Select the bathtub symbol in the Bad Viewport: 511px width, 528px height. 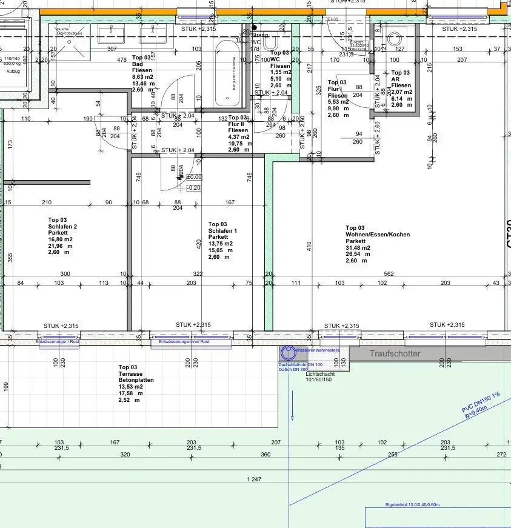click(x=227, y=73)
